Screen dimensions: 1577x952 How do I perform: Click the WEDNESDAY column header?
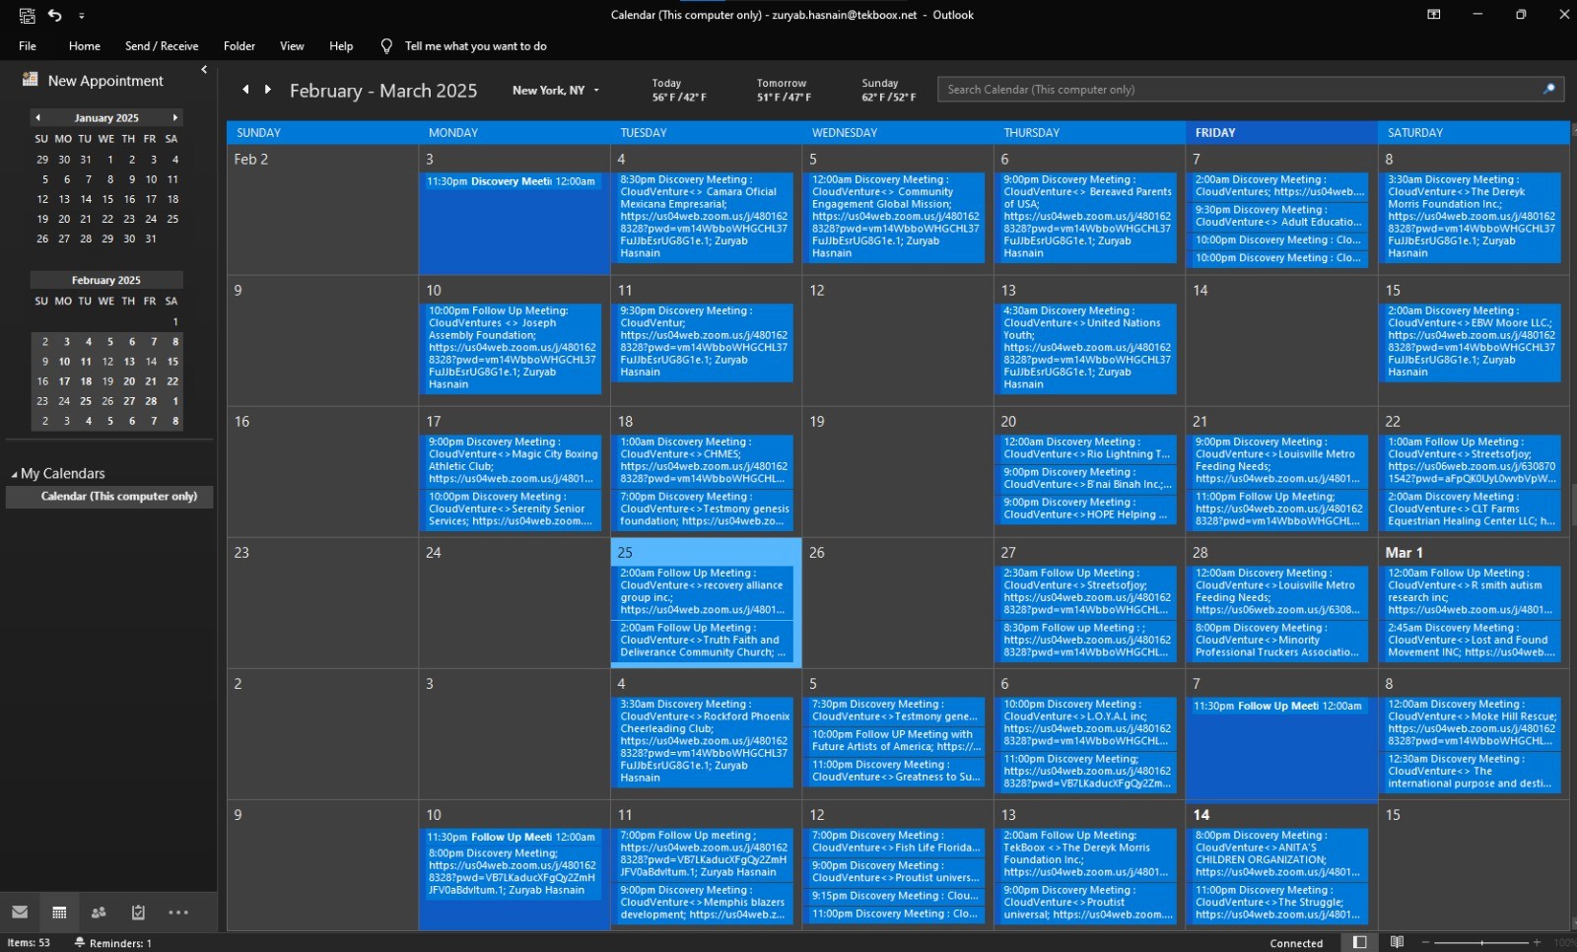pyautogui.click(x=897, y=133)
